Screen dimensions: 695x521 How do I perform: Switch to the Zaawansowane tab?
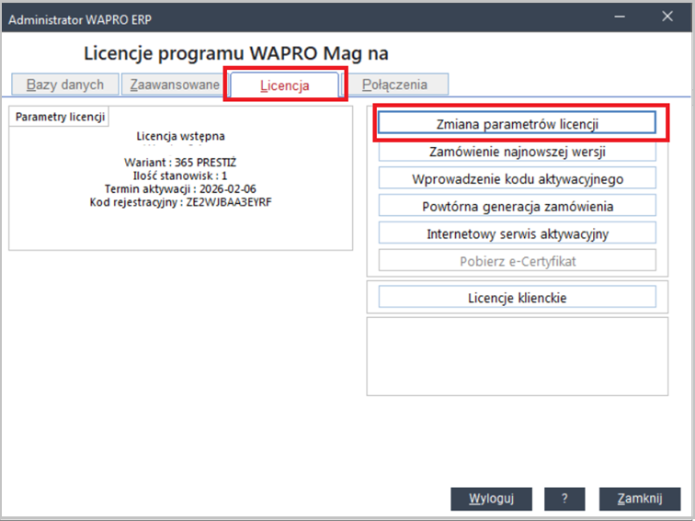pyautogui.click(x=174, y=85)
